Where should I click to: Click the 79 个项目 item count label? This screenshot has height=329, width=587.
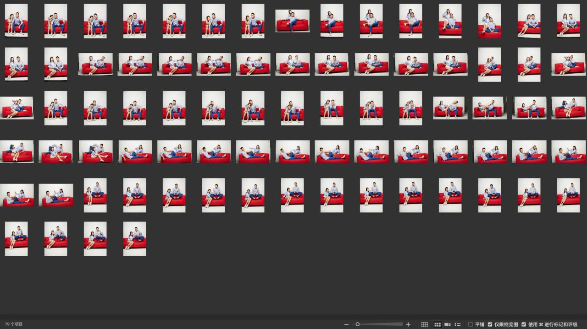[14, 324]
